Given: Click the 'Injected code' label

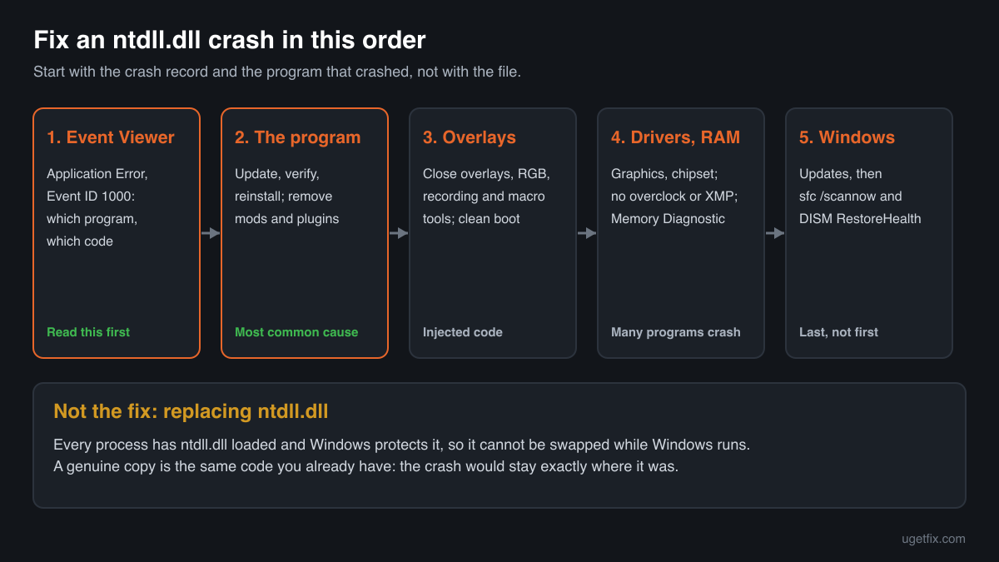Looking at the screenshot, I should coord(463,332).
